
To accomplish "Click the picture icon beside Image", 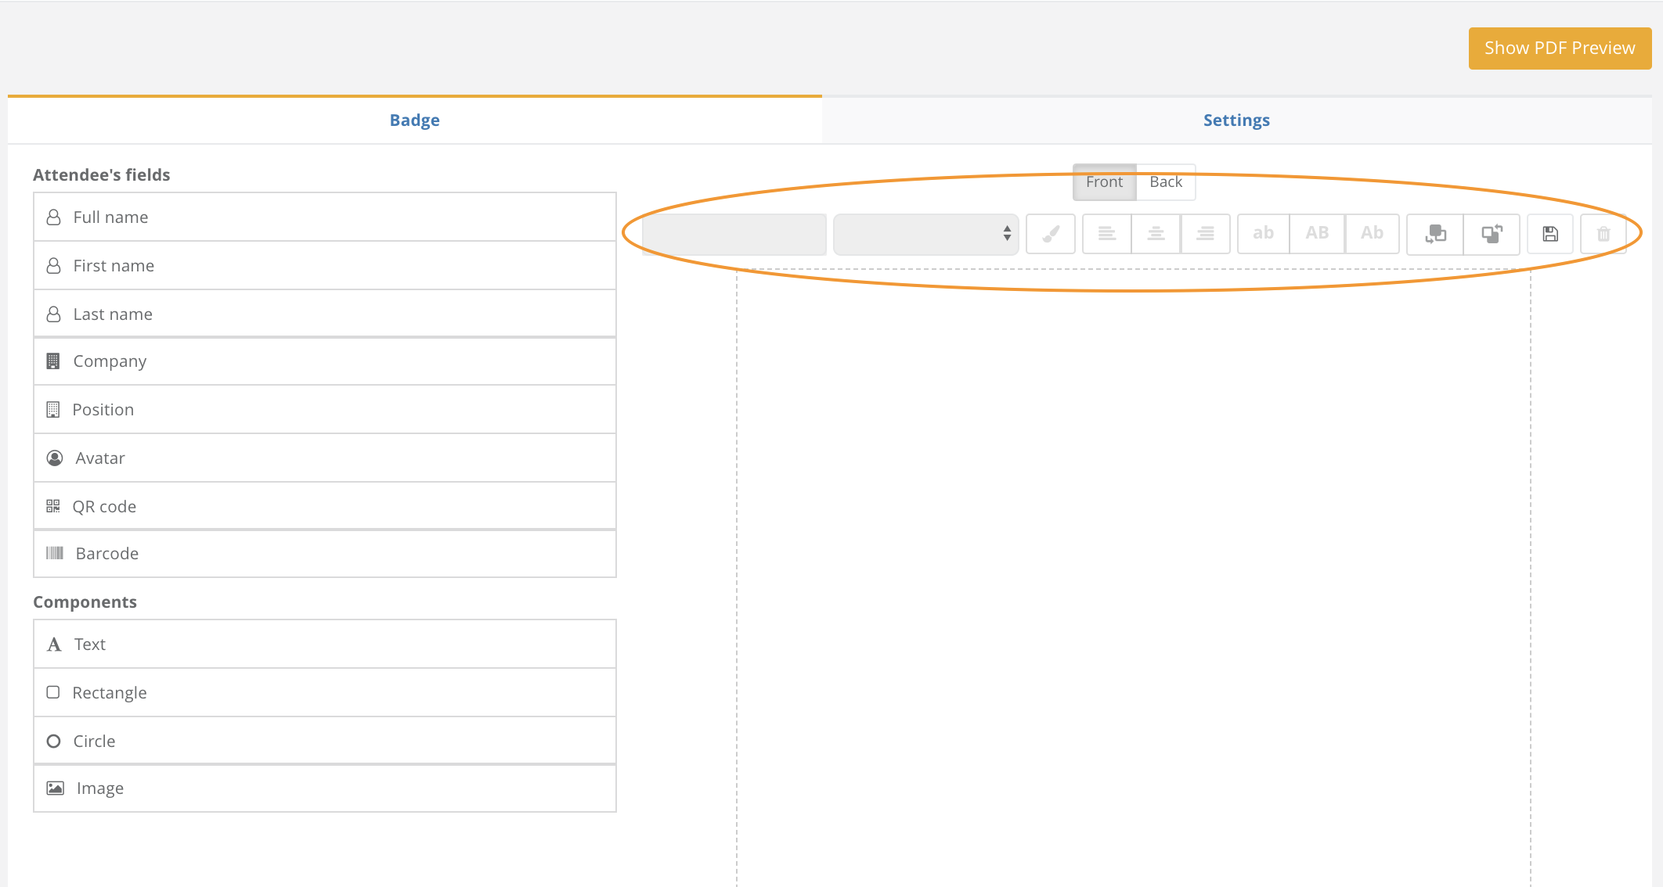I will click(56, 788).
